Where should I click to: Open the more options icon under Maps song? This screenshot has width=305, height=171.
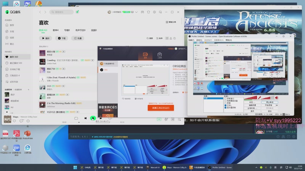28,121
